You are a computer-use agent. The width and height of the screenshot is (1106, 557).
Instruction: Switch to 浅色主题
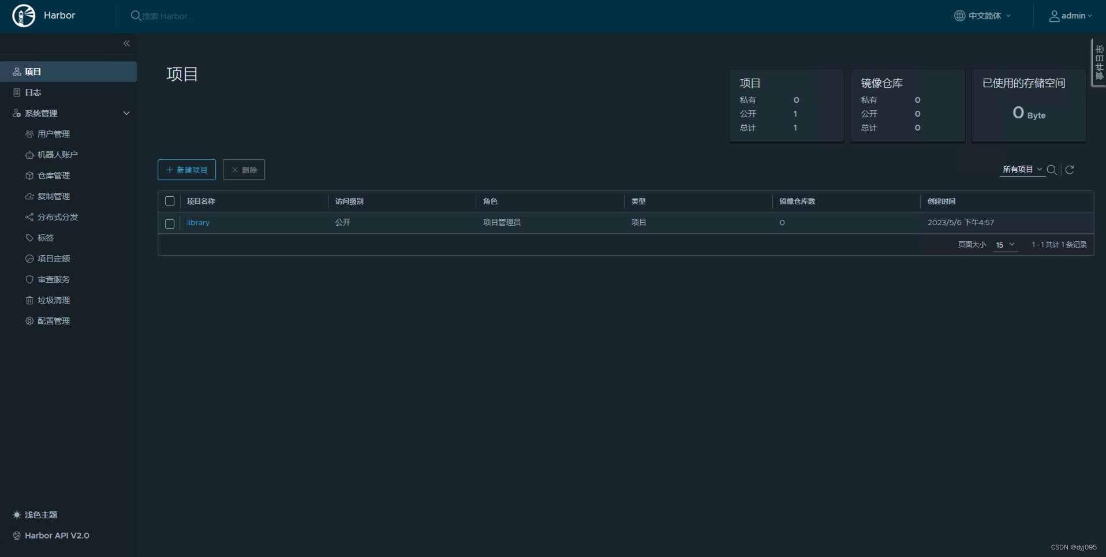pos(41,515)
